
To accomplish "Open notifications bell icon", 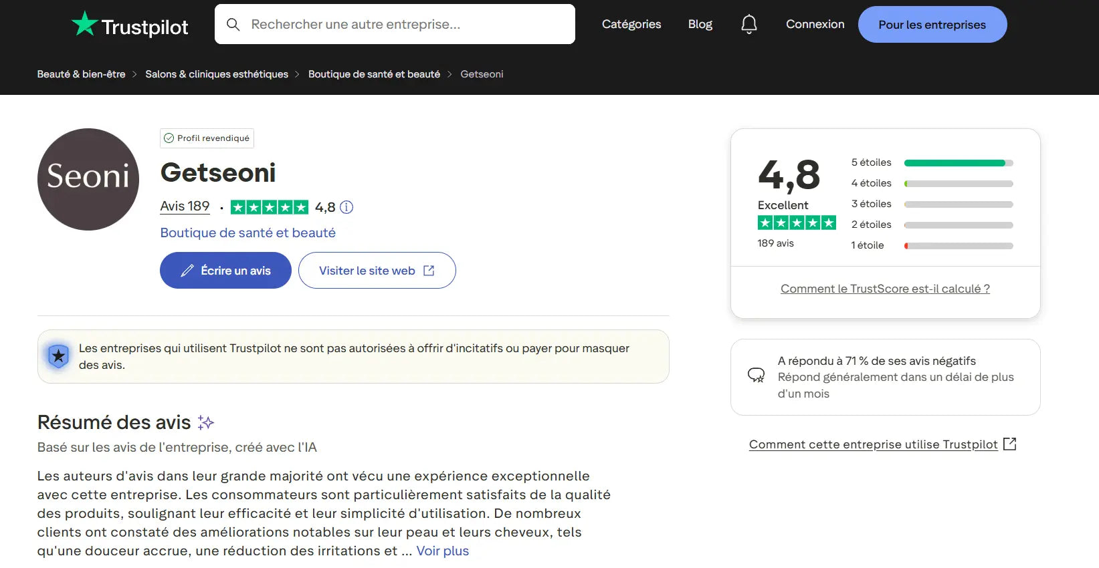I will (x=748, y=25).
